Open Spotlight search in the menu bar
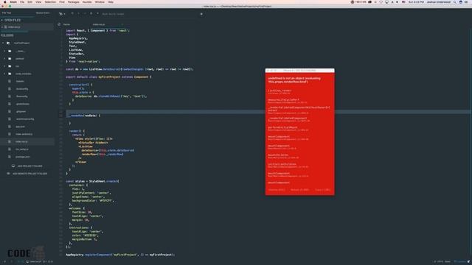The width and height of the screenshot is (472, 265). pyautogui.click(x=454, y=1)
